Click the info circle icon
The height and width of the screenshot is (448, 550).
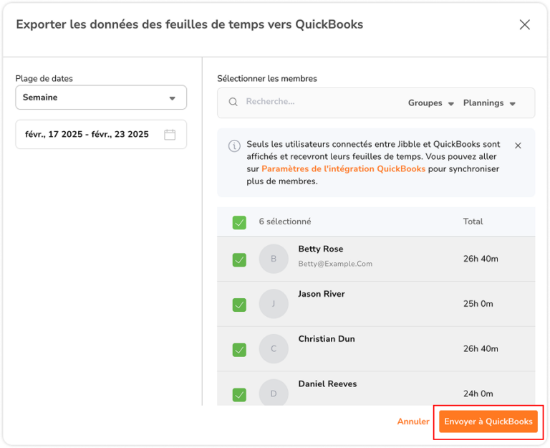234,146
